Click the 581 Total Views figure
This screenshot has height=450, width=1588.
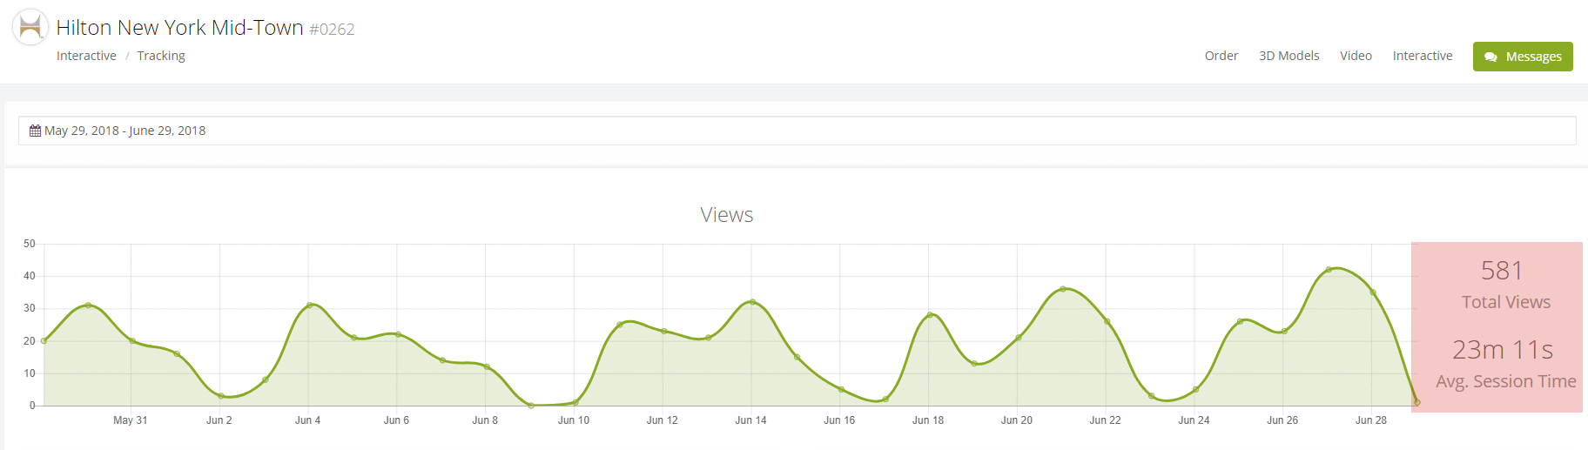pos(1502,271)
